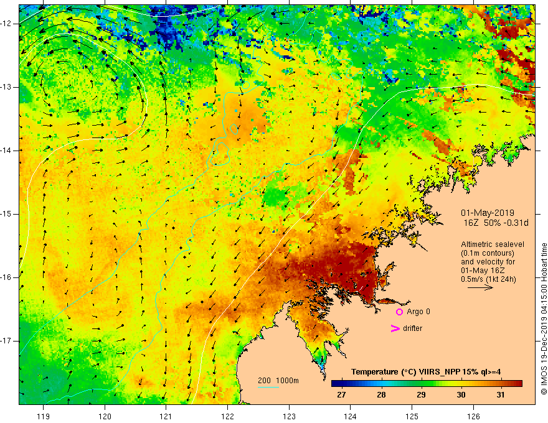Click the temperature color bar scale
This screenshot has width=548, height=423.
[x=427, y=384]
